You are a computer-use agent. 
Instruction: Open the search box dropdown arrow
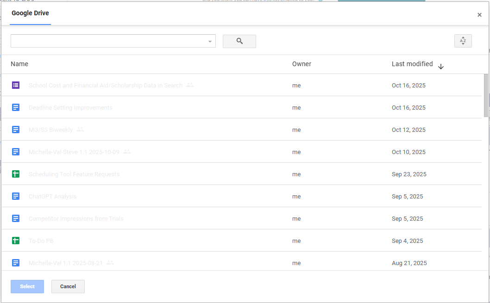(210, 42)
